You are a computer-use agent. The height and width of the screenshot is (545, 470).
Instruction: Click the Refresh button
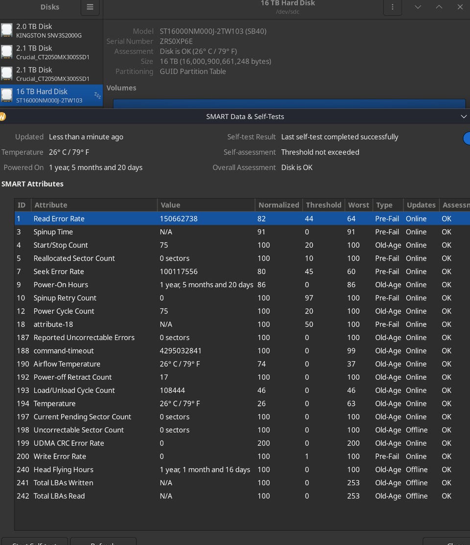point(103,542)
